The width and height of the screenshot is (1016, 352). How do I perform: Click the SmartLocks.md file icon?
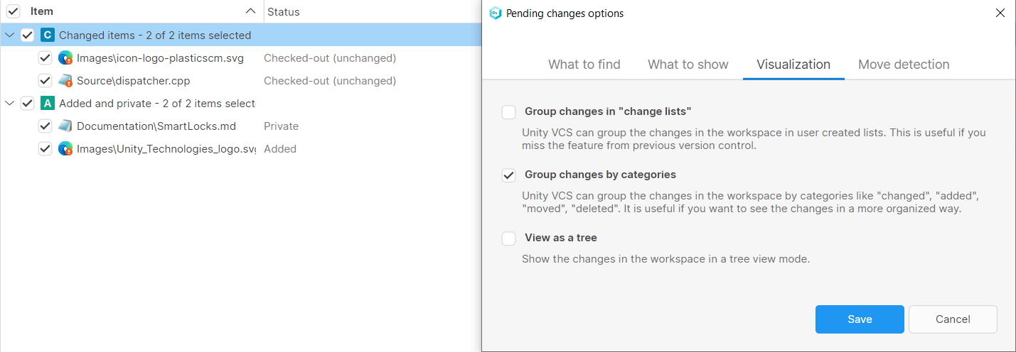pyautogui.click(x=65, y=126)
